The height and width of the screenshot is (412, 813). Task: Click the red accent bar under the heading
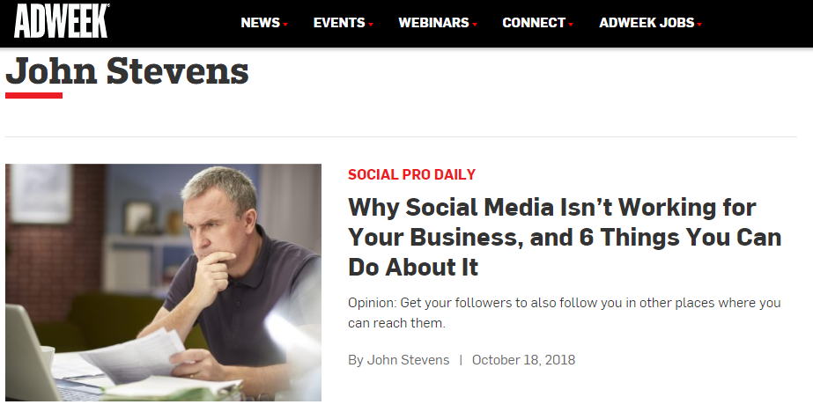(x=33, y=95)
